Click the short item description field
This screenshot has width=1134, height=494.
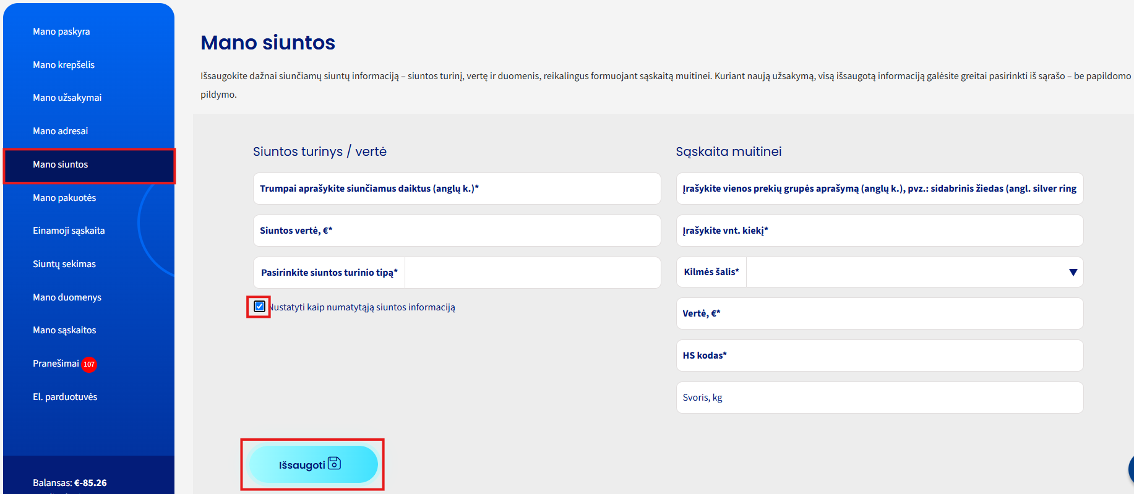[457, 189]
